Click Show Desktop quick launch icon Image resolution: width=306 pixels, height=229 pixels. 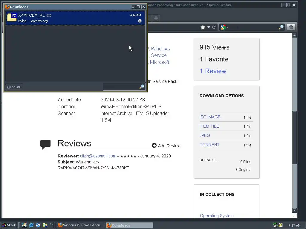click(x=24, y=225)
